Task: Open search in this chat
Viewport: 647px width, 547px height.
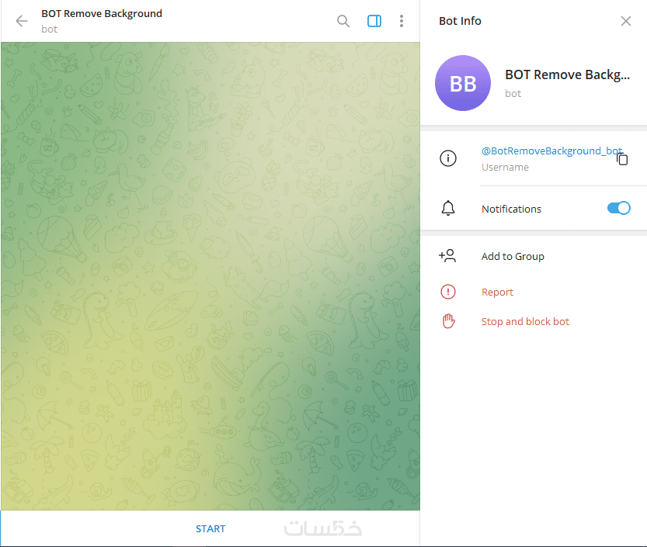Action: point(343,21)
